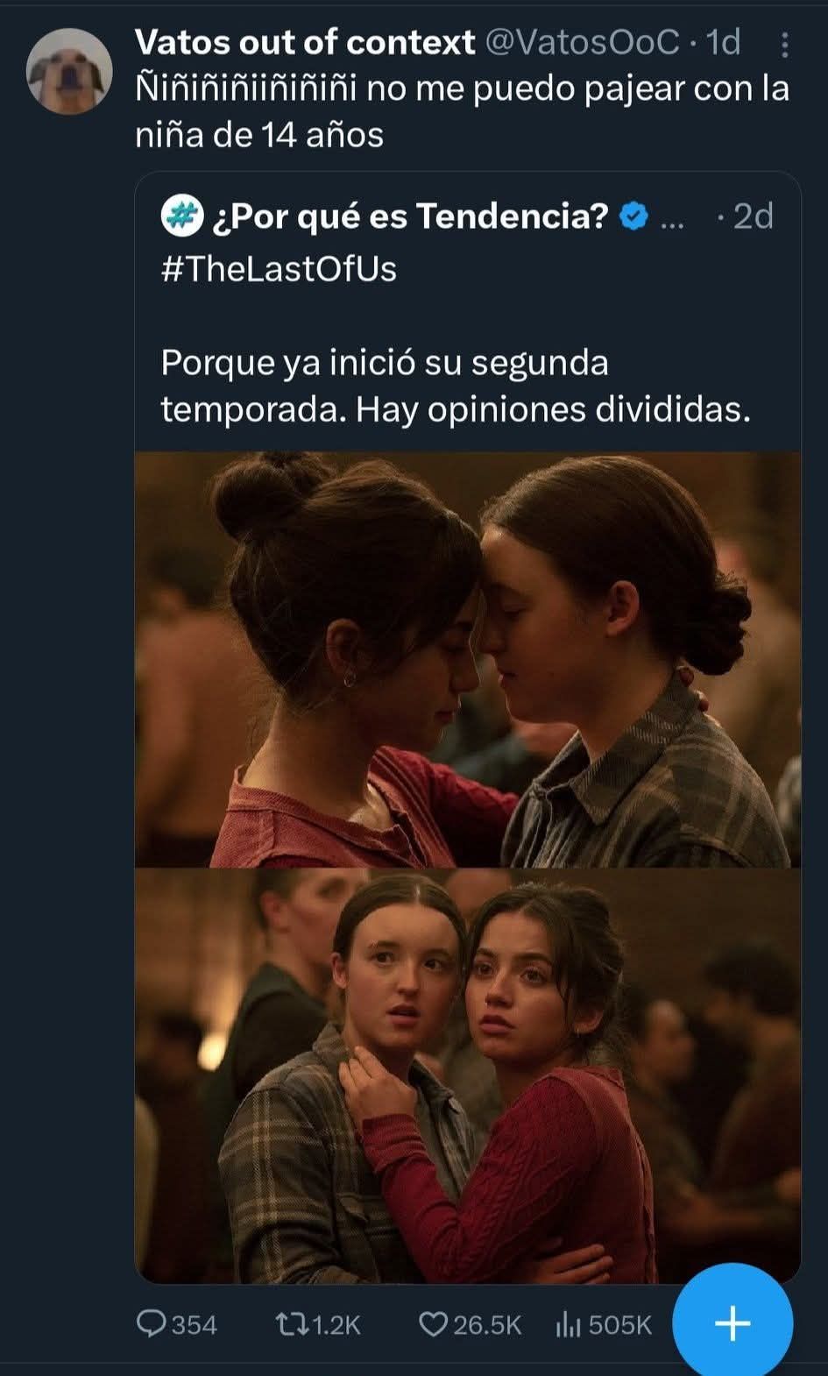Screen dimensions: 828x1376
Task: Open the three-dot more options menu
Action: pos(785,44)
